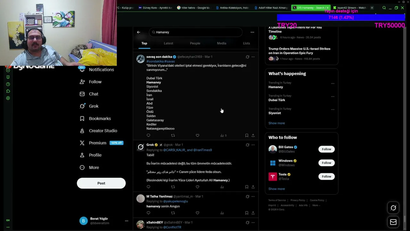Open options for trending Siyonist
The width and height of the screenshot is (410, 231).
pyautogui.click(x=333, y=109)
